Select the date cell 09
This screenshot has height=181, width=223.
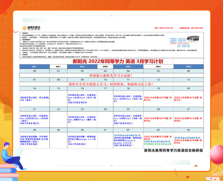click(x=82, y=79)
